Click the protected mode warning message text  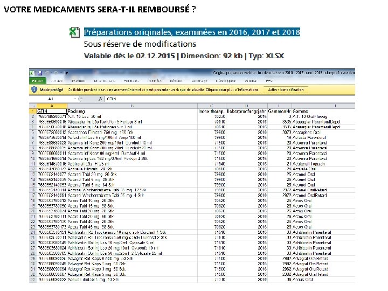164,89
